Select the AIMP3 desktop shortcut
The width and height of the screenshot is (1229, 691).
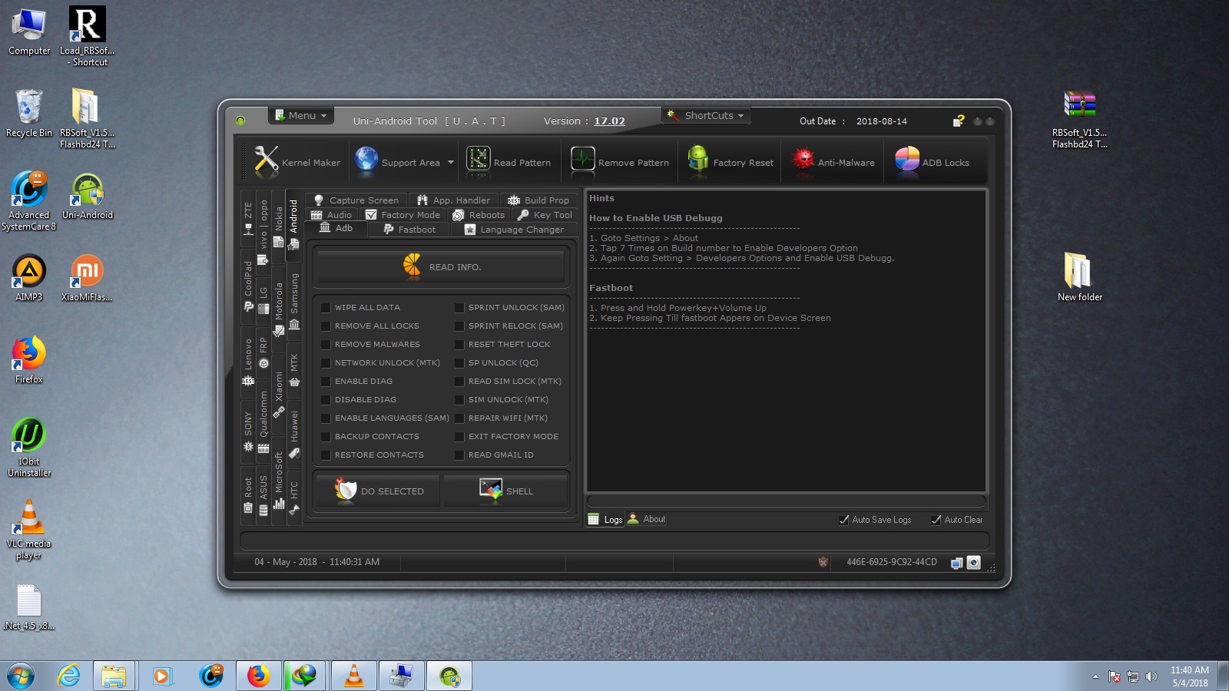[x=29, y=277]
